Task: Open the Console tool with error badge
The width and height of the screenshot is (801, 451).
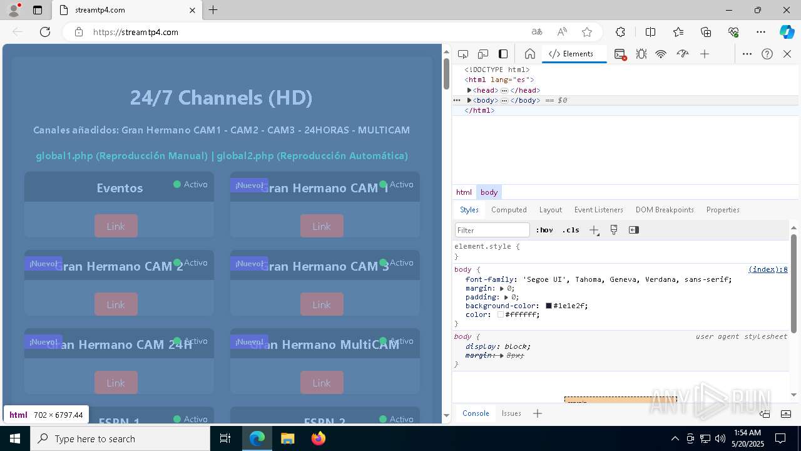Action: (x=620, y=54)
